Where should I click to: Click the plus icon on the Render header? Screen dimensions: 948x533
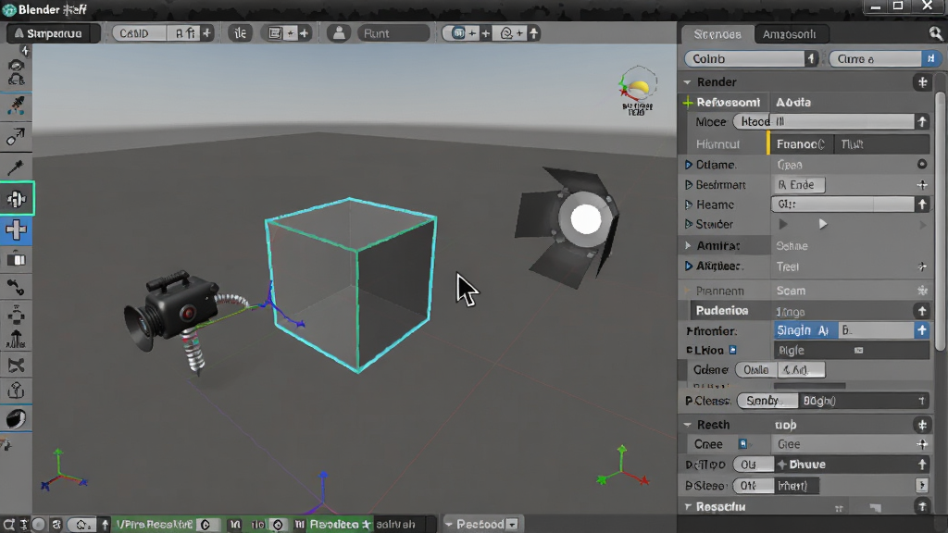click(x=923, y=82)
